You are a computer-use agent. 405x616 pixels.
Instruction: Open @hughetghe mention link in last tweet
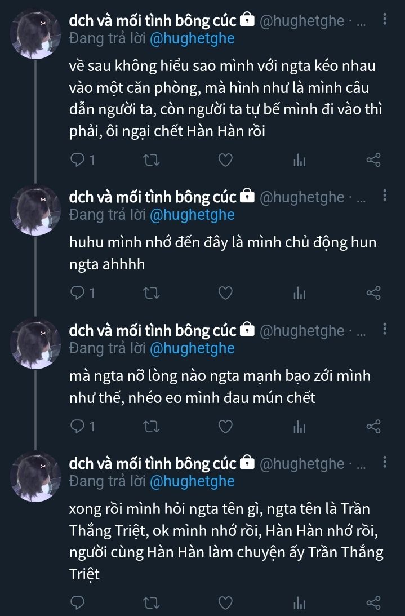tap(192, 481)
